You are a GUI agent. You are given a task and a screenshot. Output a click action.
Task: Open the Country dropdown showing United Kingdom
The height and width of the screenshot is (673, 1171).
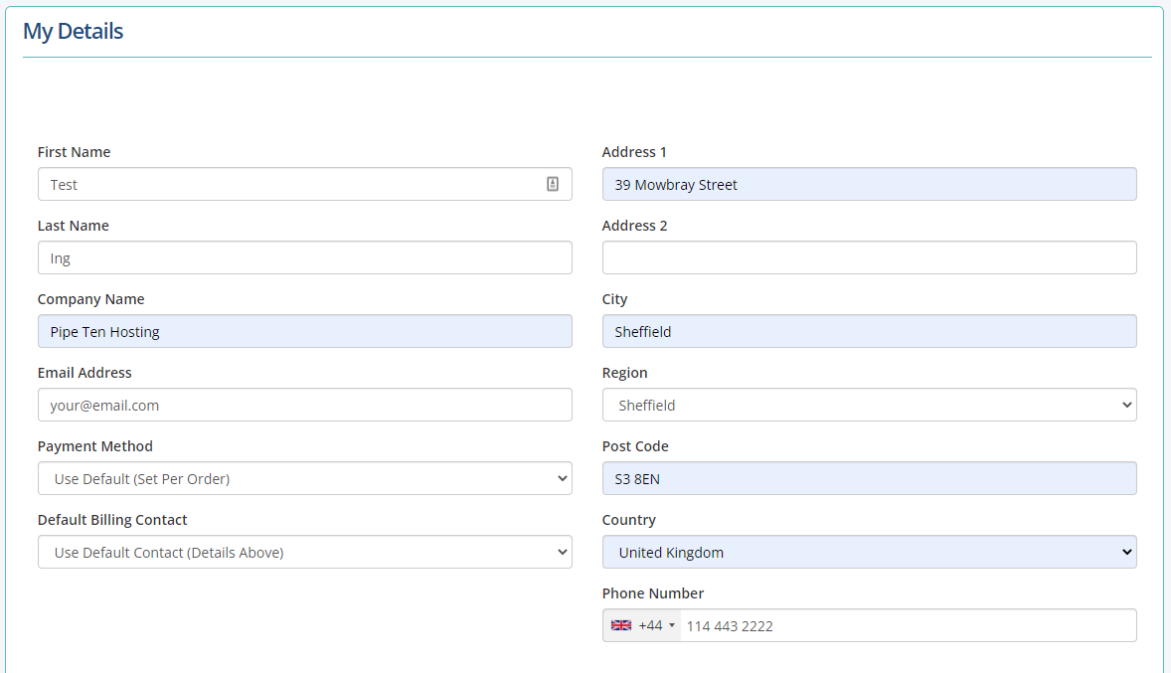pyautogui.click(x=869, y=552)
